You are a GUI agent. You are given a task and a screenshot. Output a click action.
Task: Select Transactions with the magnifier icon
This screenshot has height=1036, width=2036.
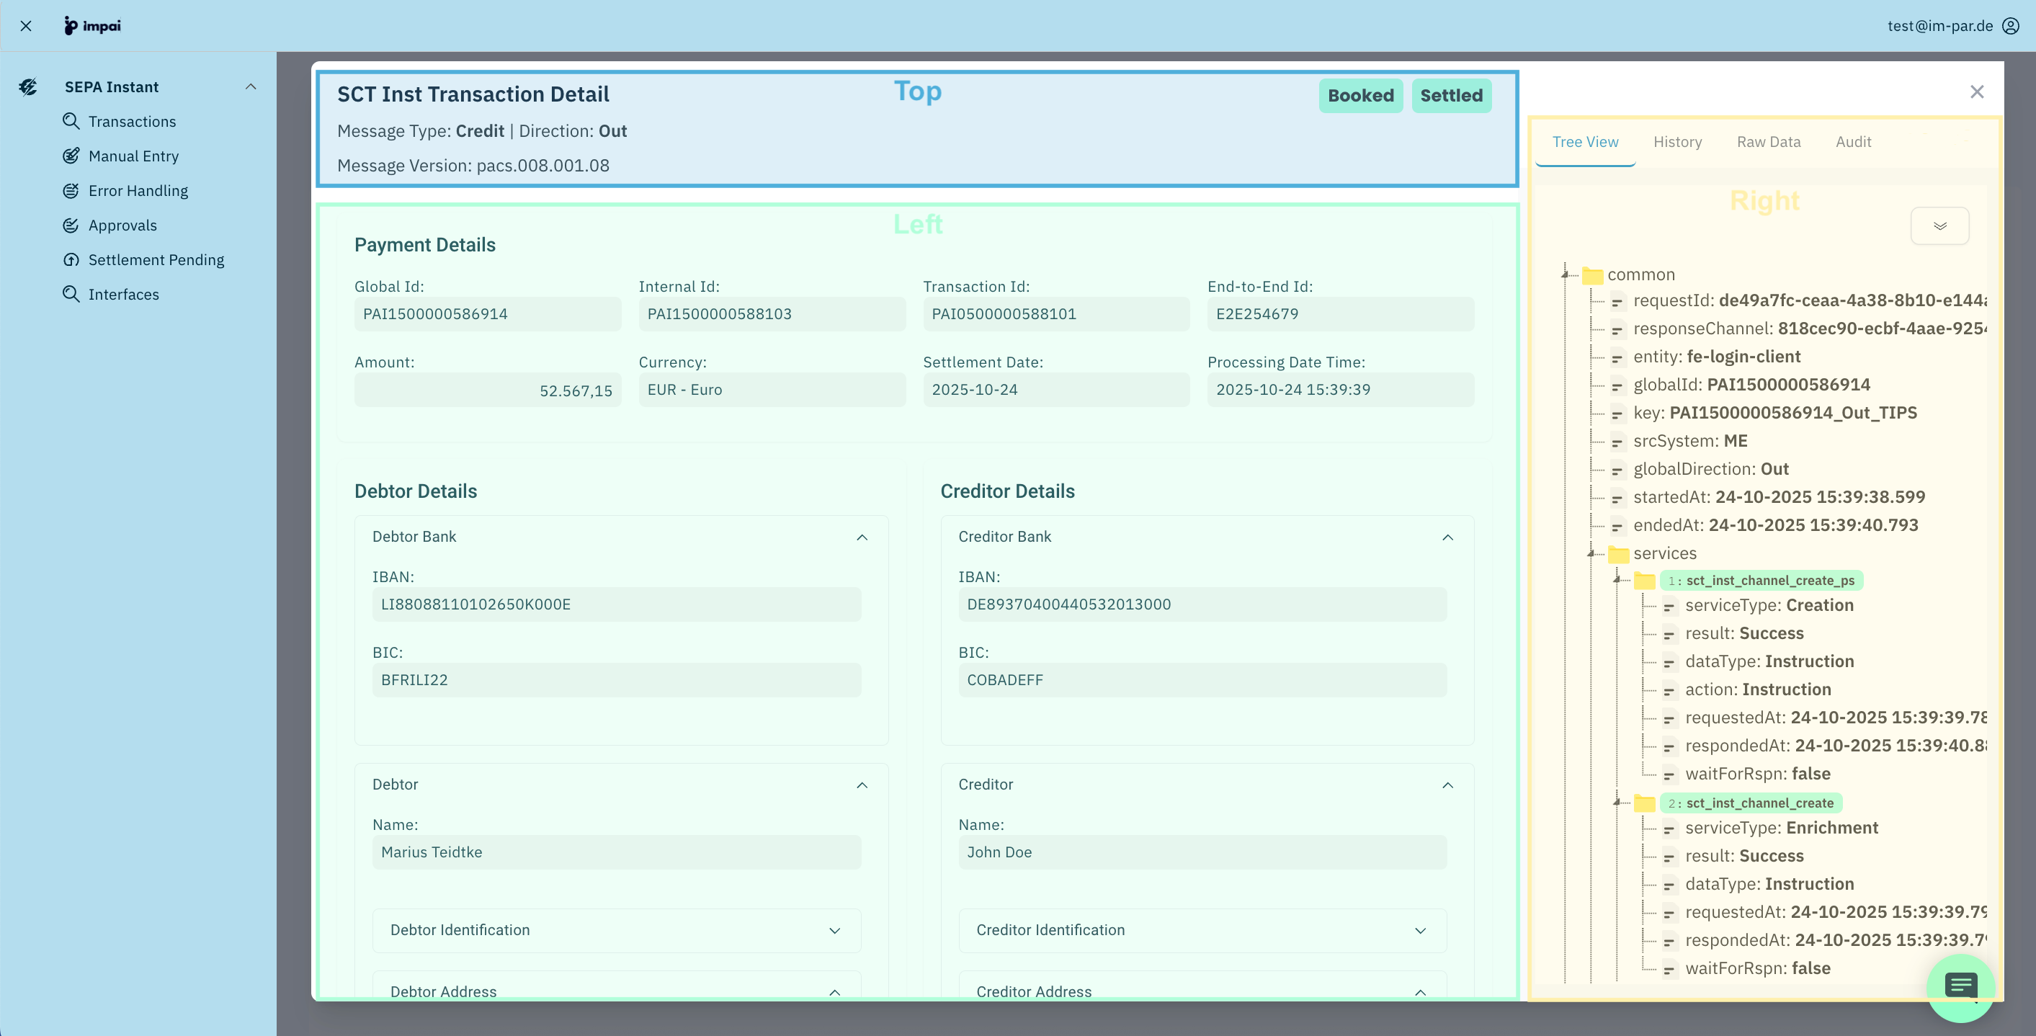pos(132,121)
